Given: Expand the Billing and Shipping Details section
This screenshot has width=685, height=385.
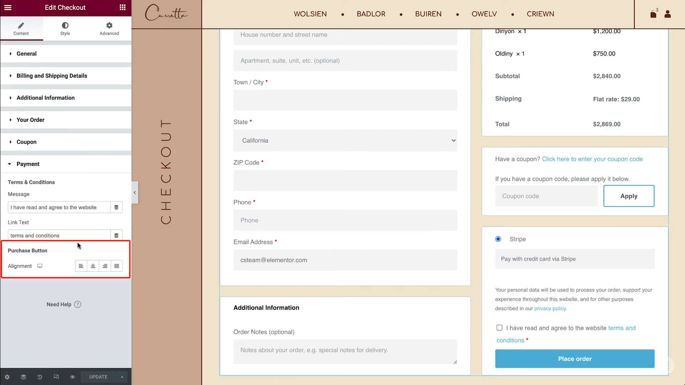Looking at the screenshot, I should [51, 76].
